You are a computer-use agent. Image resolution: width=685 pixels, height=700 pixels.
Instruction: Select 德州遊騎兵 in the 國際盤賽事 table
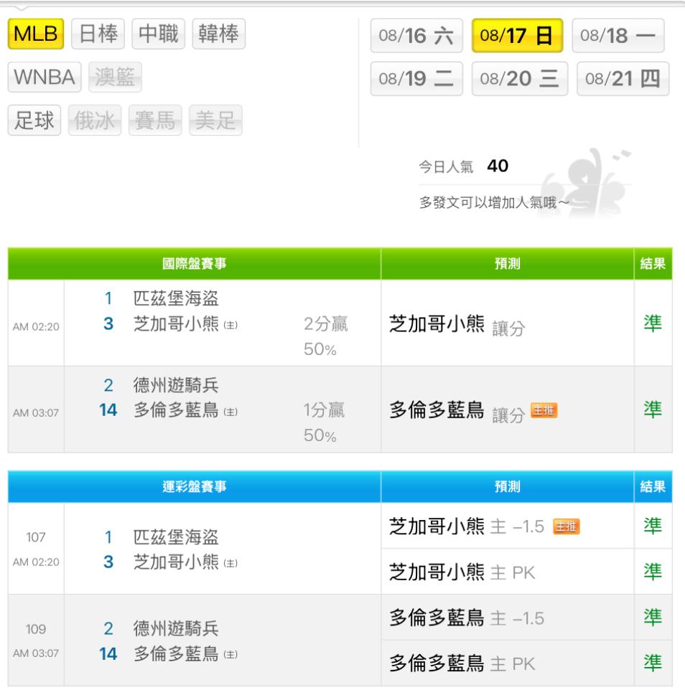pos(176,385)
